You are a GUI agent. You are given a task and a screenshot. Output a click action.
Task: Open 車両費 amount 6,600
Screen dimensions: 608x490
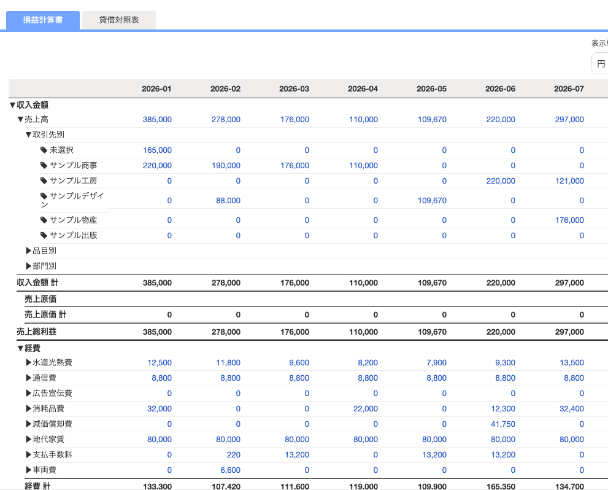[230, 470]
